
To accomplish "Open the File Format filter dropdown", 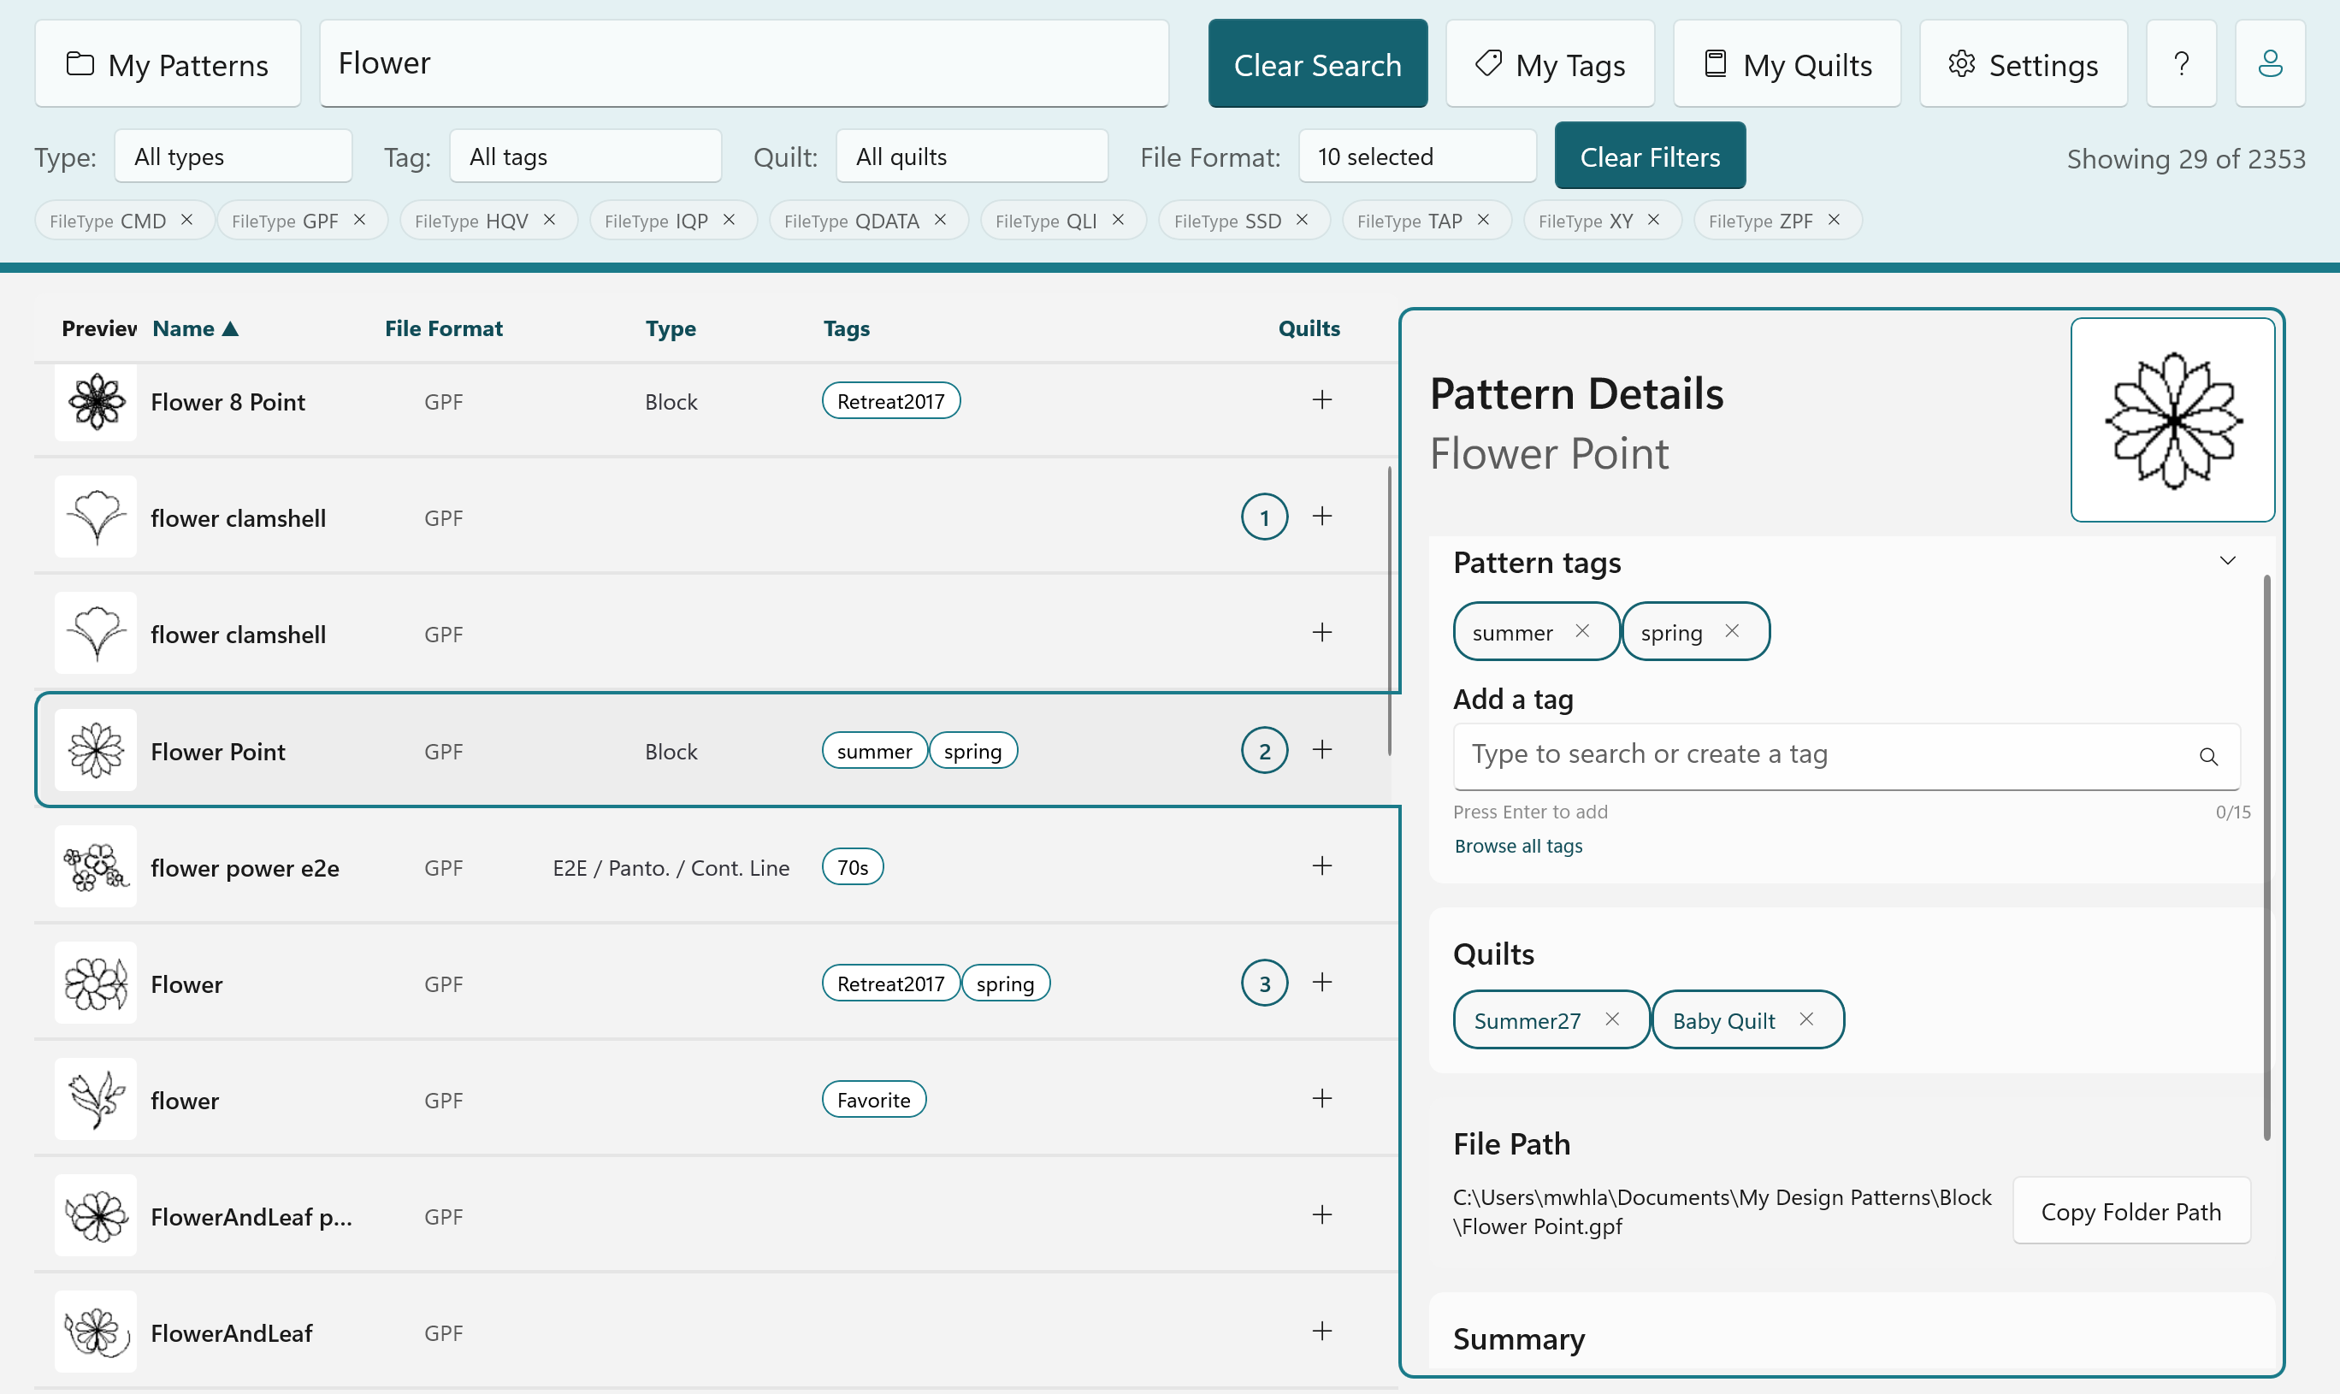I will coord(1416,157).
